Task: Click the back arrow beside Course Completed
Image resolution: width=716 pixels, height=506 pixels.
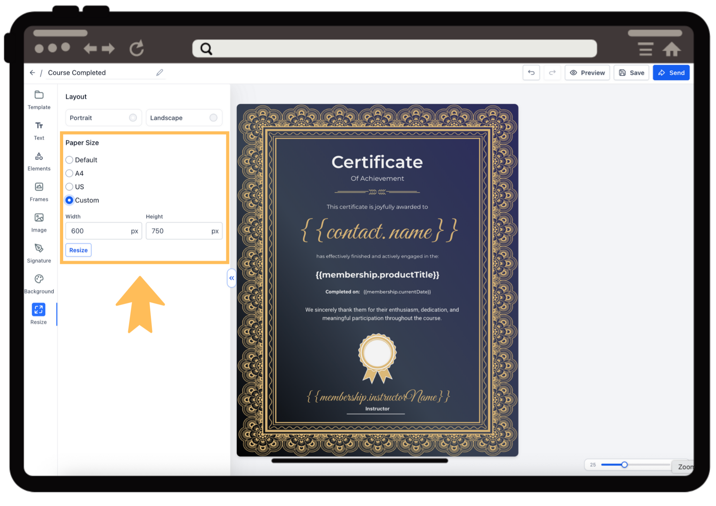Action: pos(32,73)
